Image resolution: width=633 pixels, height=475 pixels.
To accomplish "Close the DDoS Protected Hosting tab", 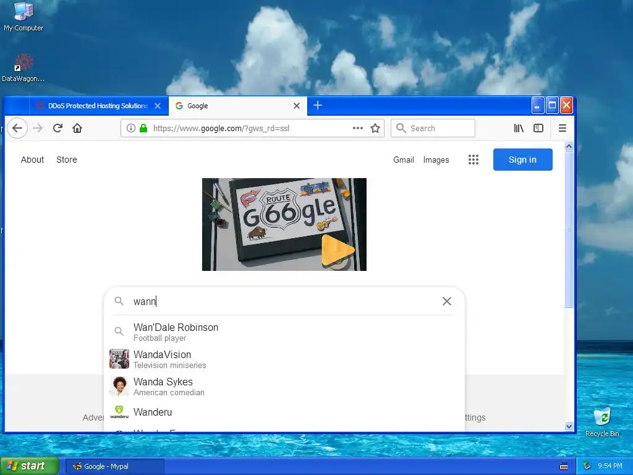I will click(x=158, y=106).
